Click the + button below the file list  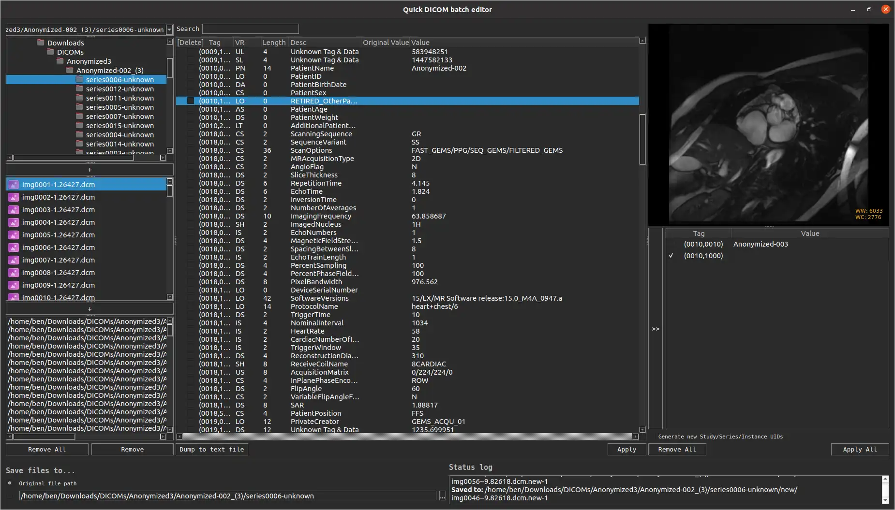click(x=89, y=309)
